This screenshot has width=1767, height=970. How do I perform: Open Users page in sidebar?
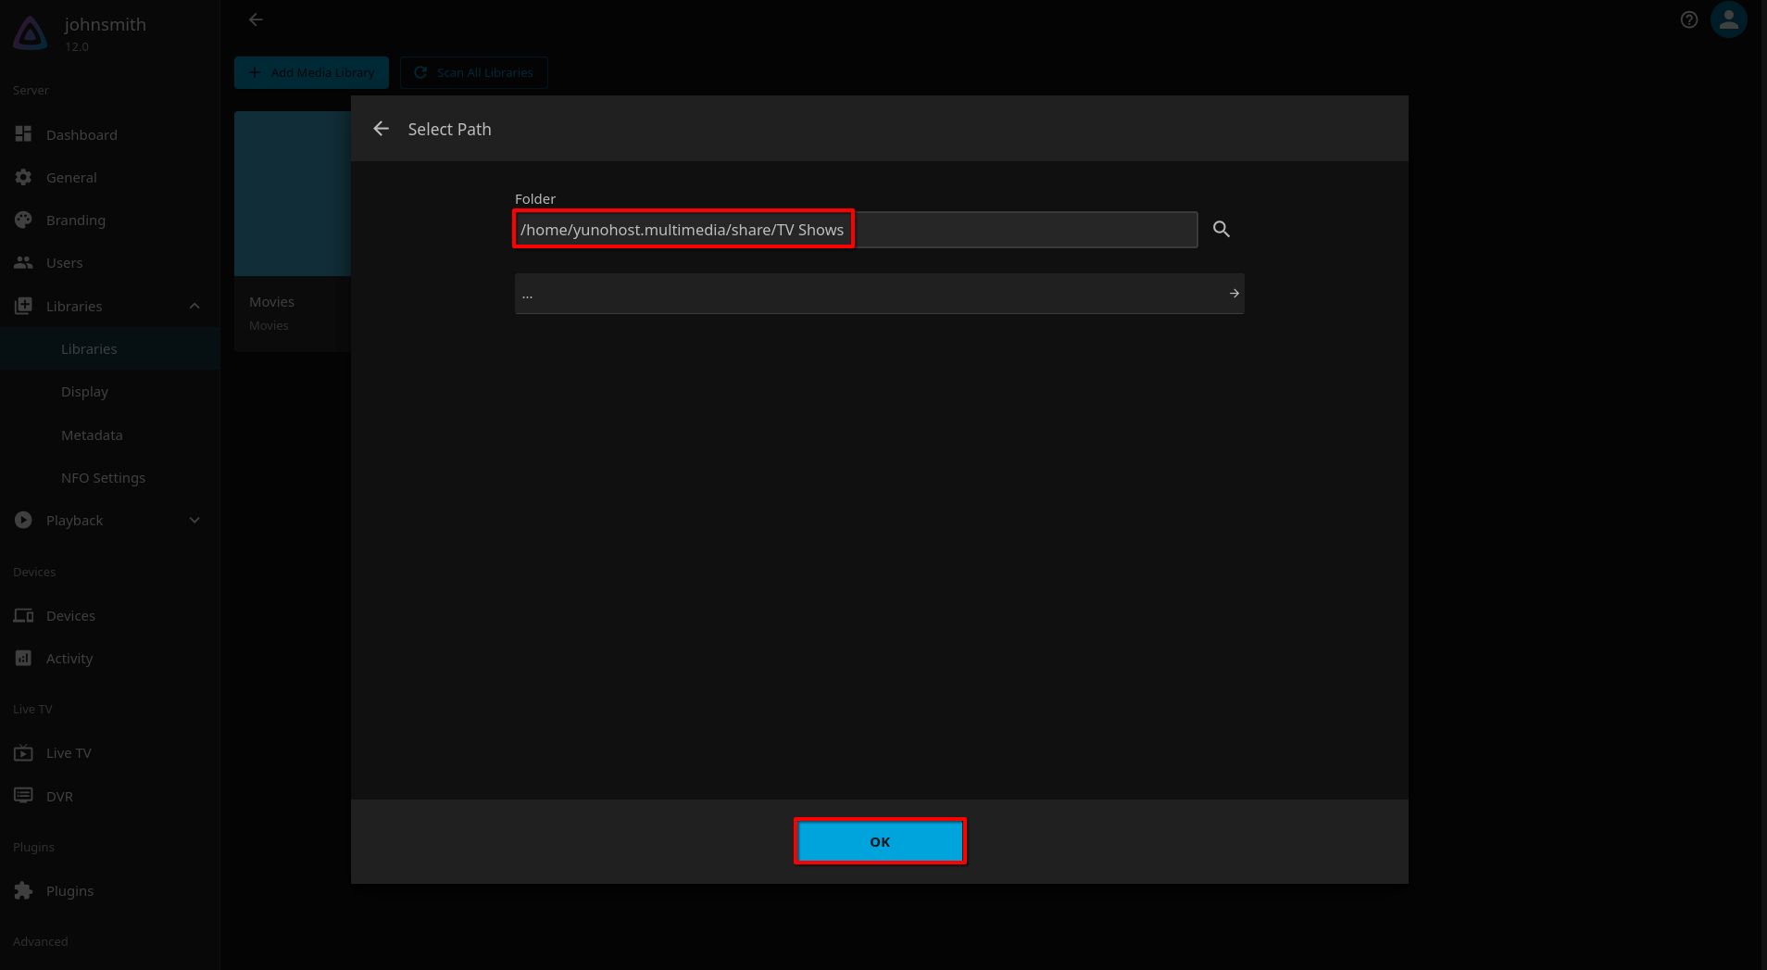pos(109,262)
